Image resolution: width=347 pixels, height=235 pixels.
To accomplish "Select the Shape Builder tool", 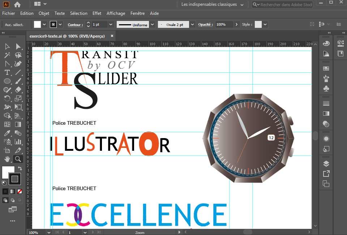I will point(7,116).
